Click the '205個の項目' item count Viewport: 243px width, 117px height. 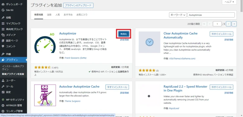(x=193, y=24)
